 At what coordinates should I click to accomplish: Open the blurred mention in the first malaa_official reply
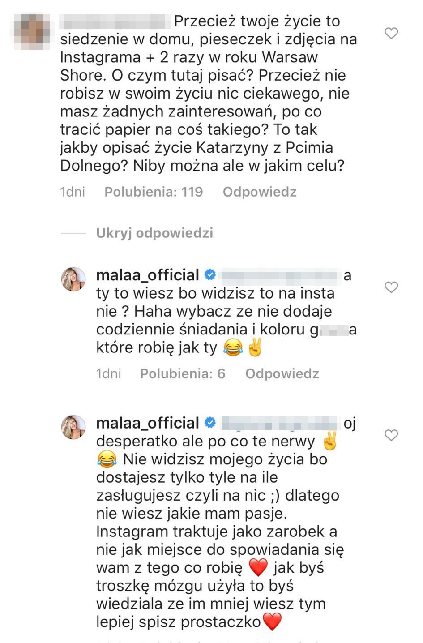(278, 276)
